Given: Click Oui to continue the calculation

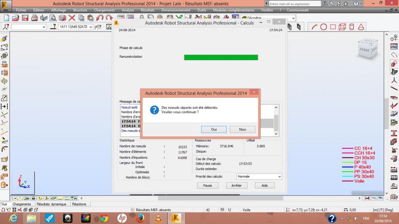Looking at the screenshot, I should (x=214, y=129).
